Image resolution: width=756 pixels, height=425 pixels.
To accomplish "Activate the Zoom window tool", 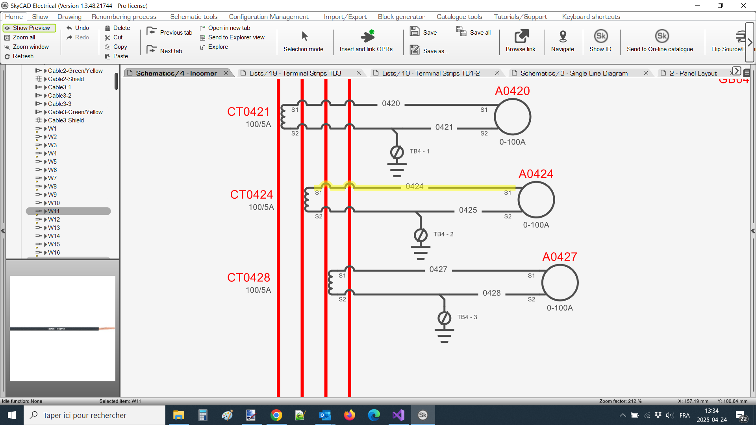I will pyautogui.click(x=26, y=47).
